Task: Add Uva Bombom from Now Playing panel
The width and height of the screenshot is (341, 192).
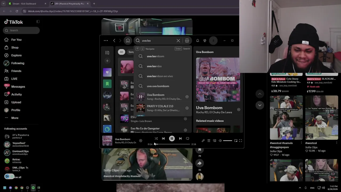Action: [239, 110]
